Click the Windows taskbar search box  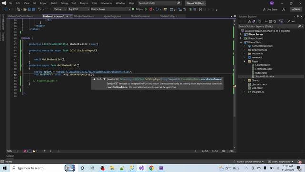click(43, 168)
